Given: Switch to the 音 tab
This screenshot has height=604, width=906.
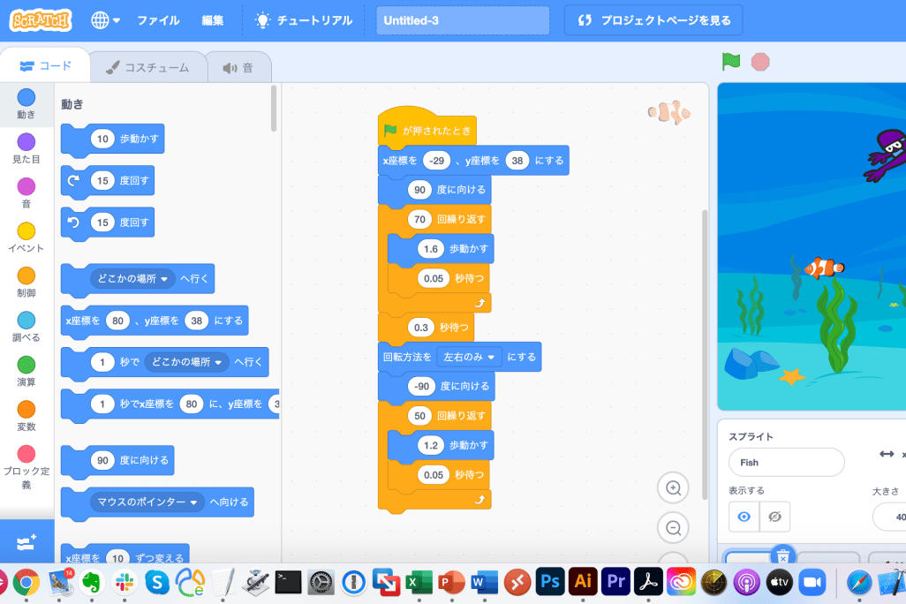Looking at the screenshot, I should click(238, 67).
